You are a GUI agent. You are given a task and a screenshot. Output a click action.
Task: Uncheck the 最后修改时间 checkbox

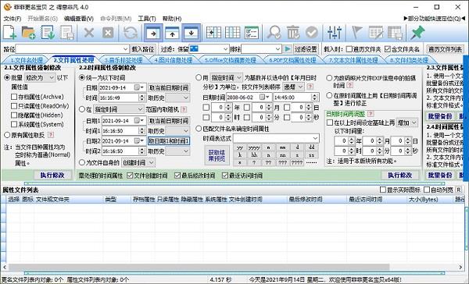[x=177, y=176]
